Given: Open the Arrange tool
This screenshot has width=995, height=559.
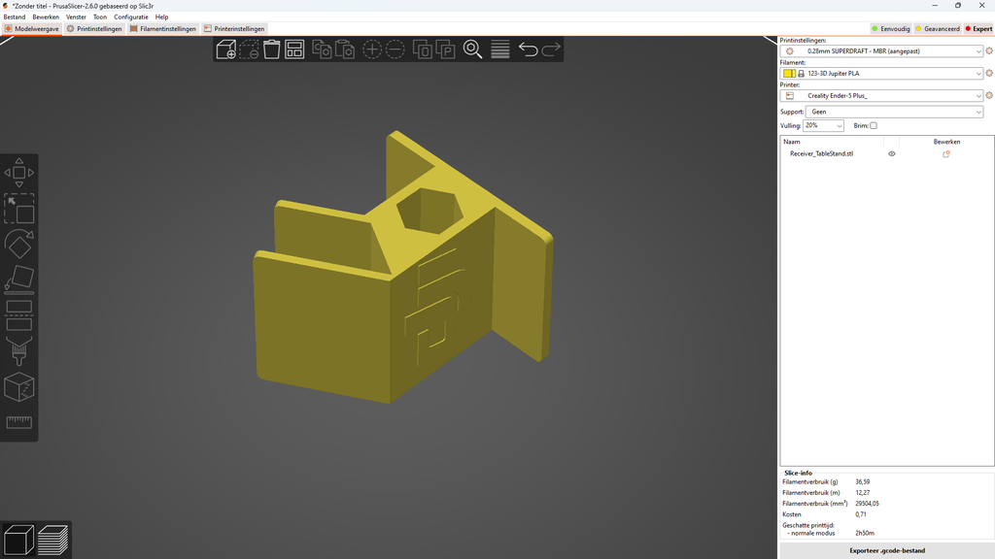Looking at the screenshot, I should tap(295, 49).
